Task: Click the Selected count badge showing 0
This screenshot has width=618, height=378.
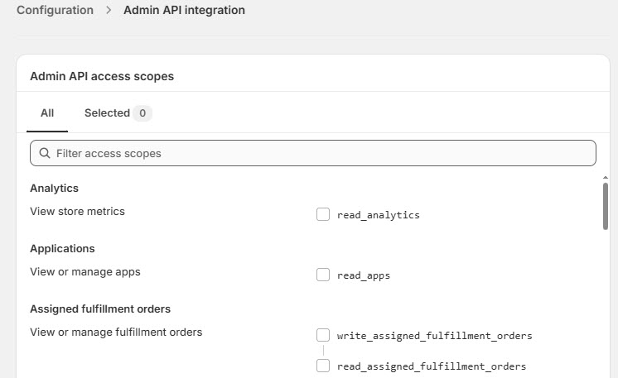Action: coord(142,113)
